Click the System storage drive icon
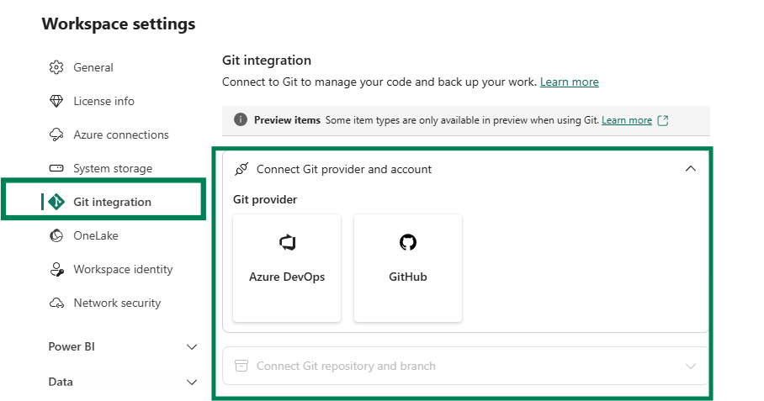This screenshot has height=401, width=764. tap(56, 168)
